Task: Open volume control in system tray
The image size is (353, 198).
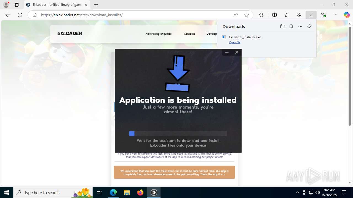Action: click(x=317, y=193)
